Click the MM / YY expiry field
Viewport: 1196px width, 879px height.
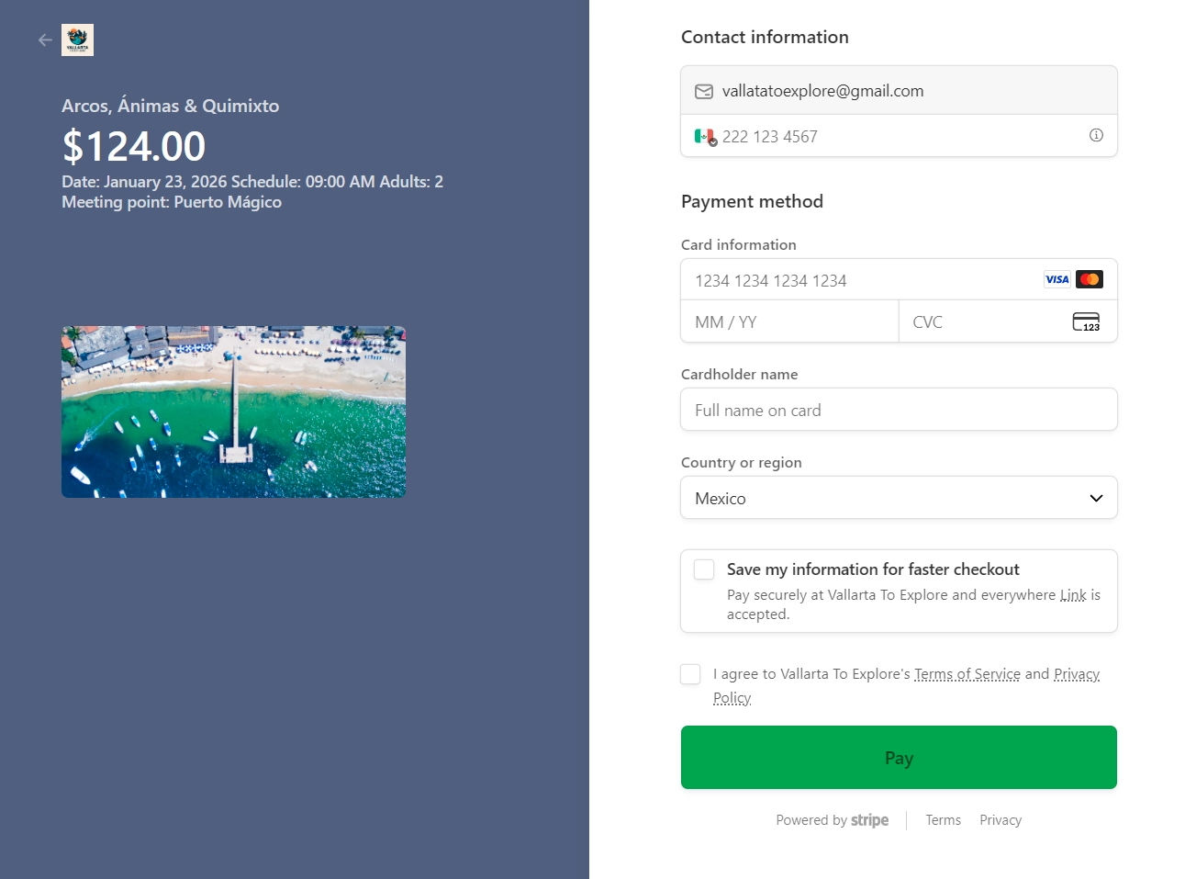point(789,322)
